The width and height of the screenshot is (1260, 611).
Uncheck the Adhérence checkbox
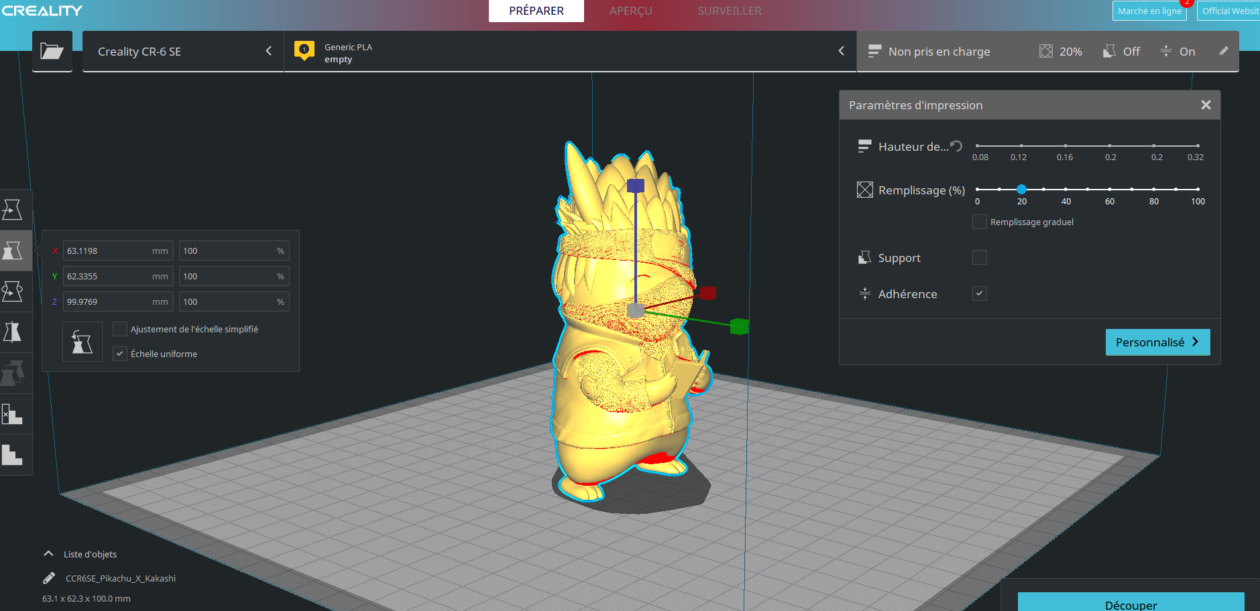click(x=980, y=293)
